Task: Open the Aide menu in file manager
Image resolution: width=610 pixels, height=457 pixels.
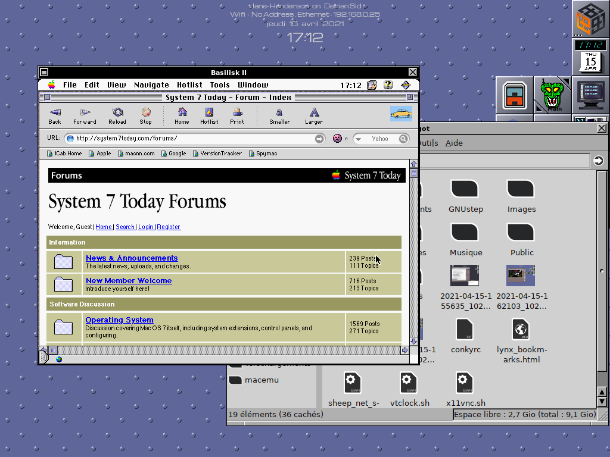Action: (454, 143)
